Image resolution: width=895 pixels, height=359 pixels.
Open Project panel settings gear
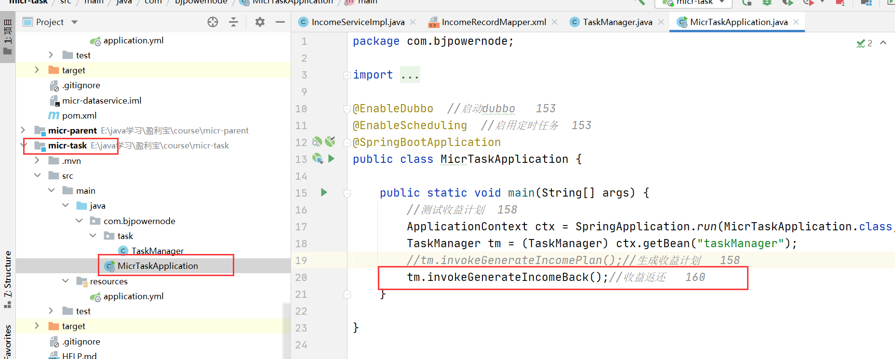pyautogui.click(x=260, y=22)
